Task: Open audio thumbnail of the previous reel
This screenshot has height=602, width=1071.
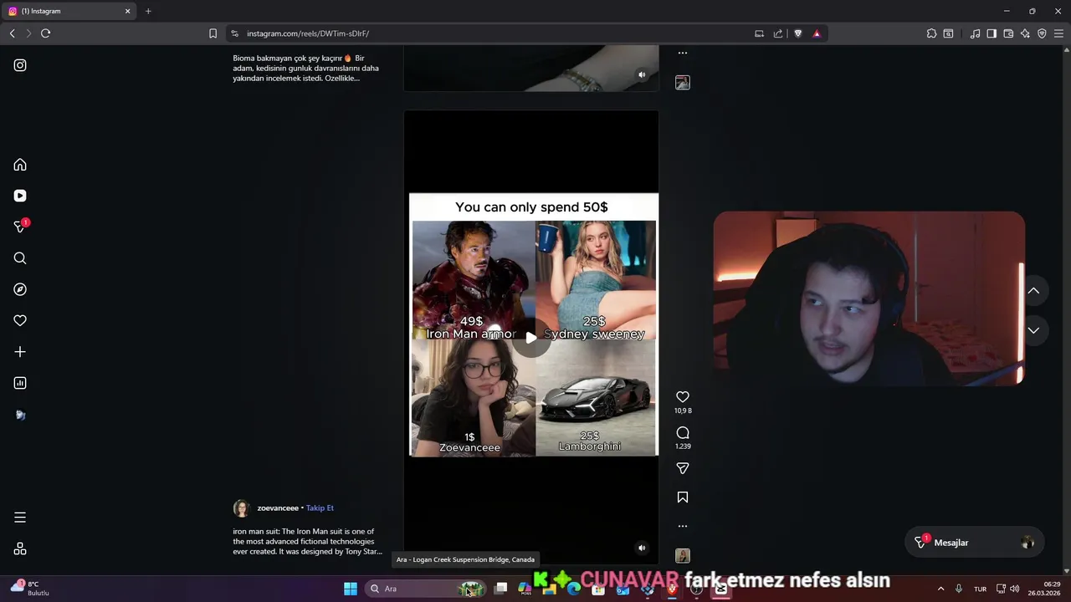Action: pos(683,83)
